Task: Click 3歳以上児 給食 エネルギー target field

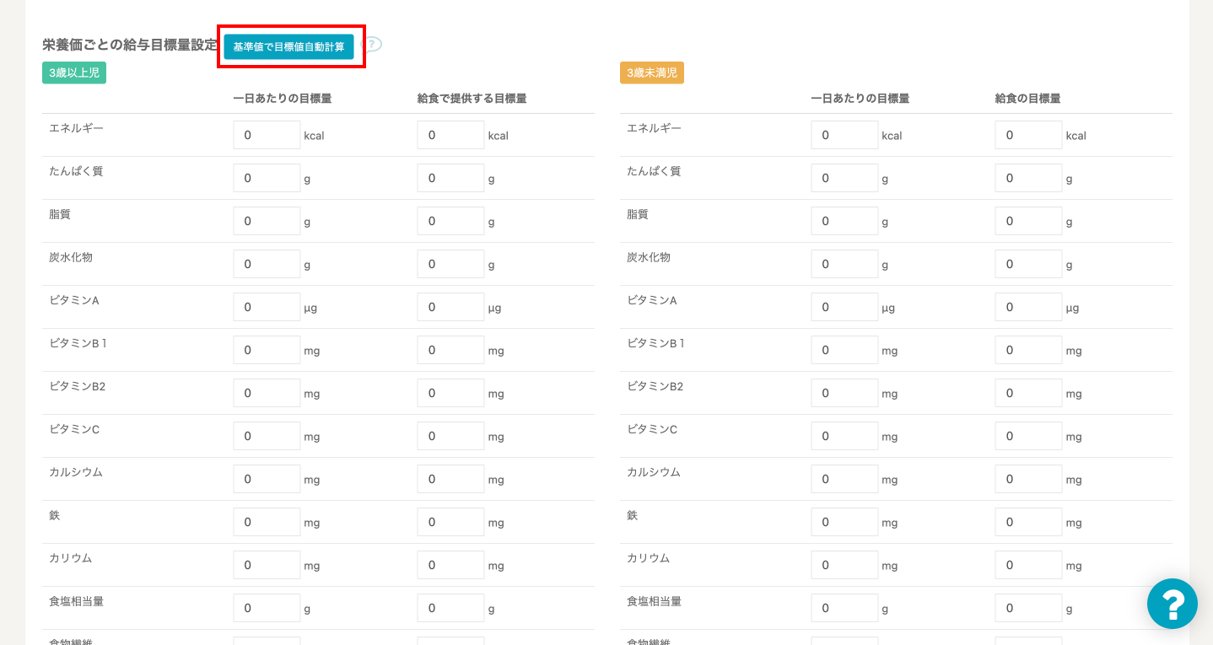Action: click(x=450, y=135)
